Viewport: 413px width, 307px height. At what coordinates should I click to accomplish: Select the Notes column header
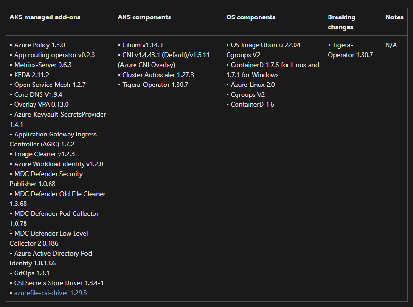394,17
